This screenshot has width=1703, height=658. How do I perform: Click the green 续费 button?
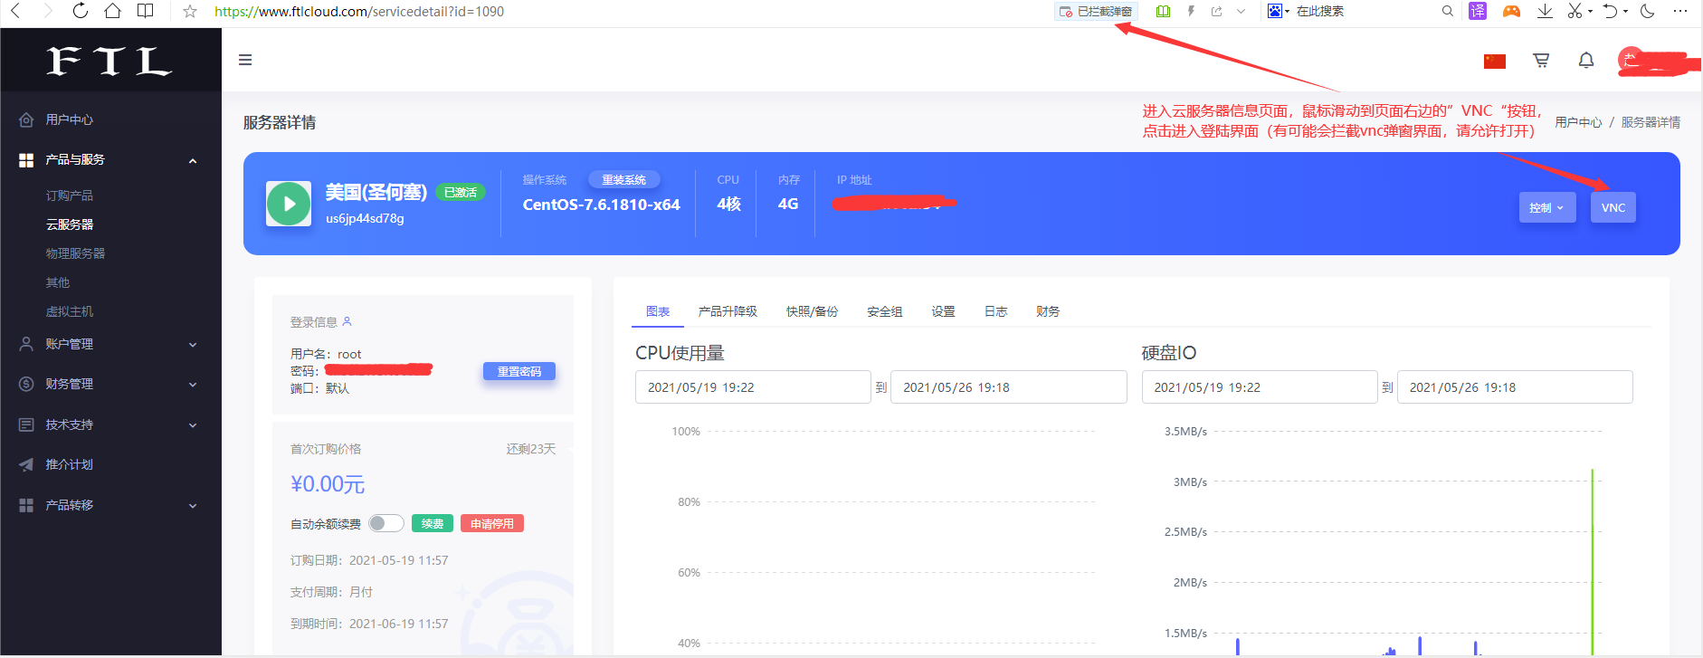(433, 523)
